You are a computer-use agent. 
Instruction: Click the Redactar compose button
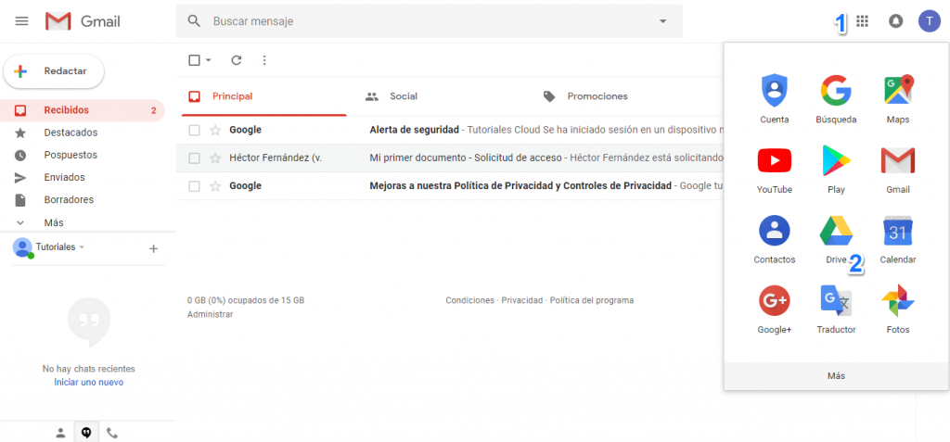tap(54, 71)
